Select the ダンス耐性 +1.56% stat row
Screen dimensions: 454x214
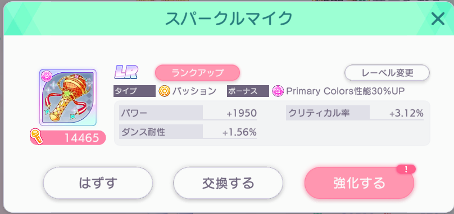(x=188, y=132)
